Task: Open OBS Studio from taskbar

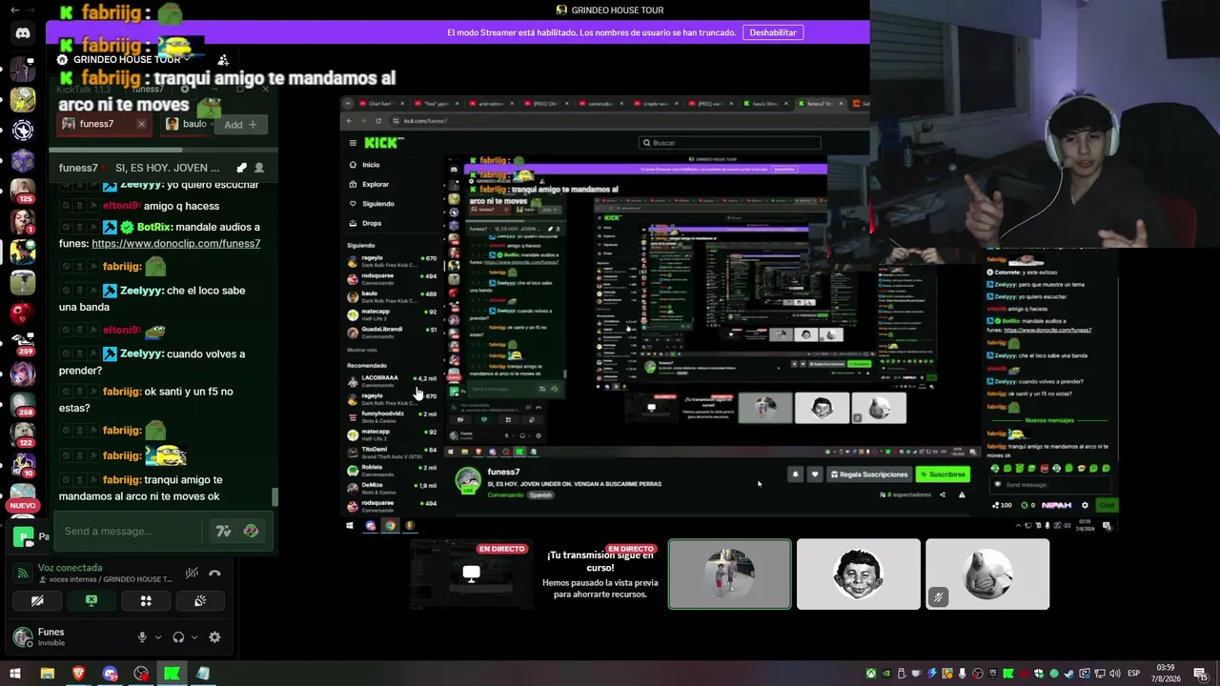Action: pos(141,674)
